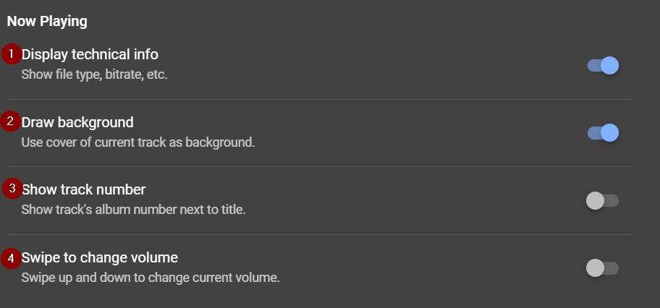Click 'Show file type, bitrate, etc.' description
Screen dimensions: 660x308
(x=94, y=74)
